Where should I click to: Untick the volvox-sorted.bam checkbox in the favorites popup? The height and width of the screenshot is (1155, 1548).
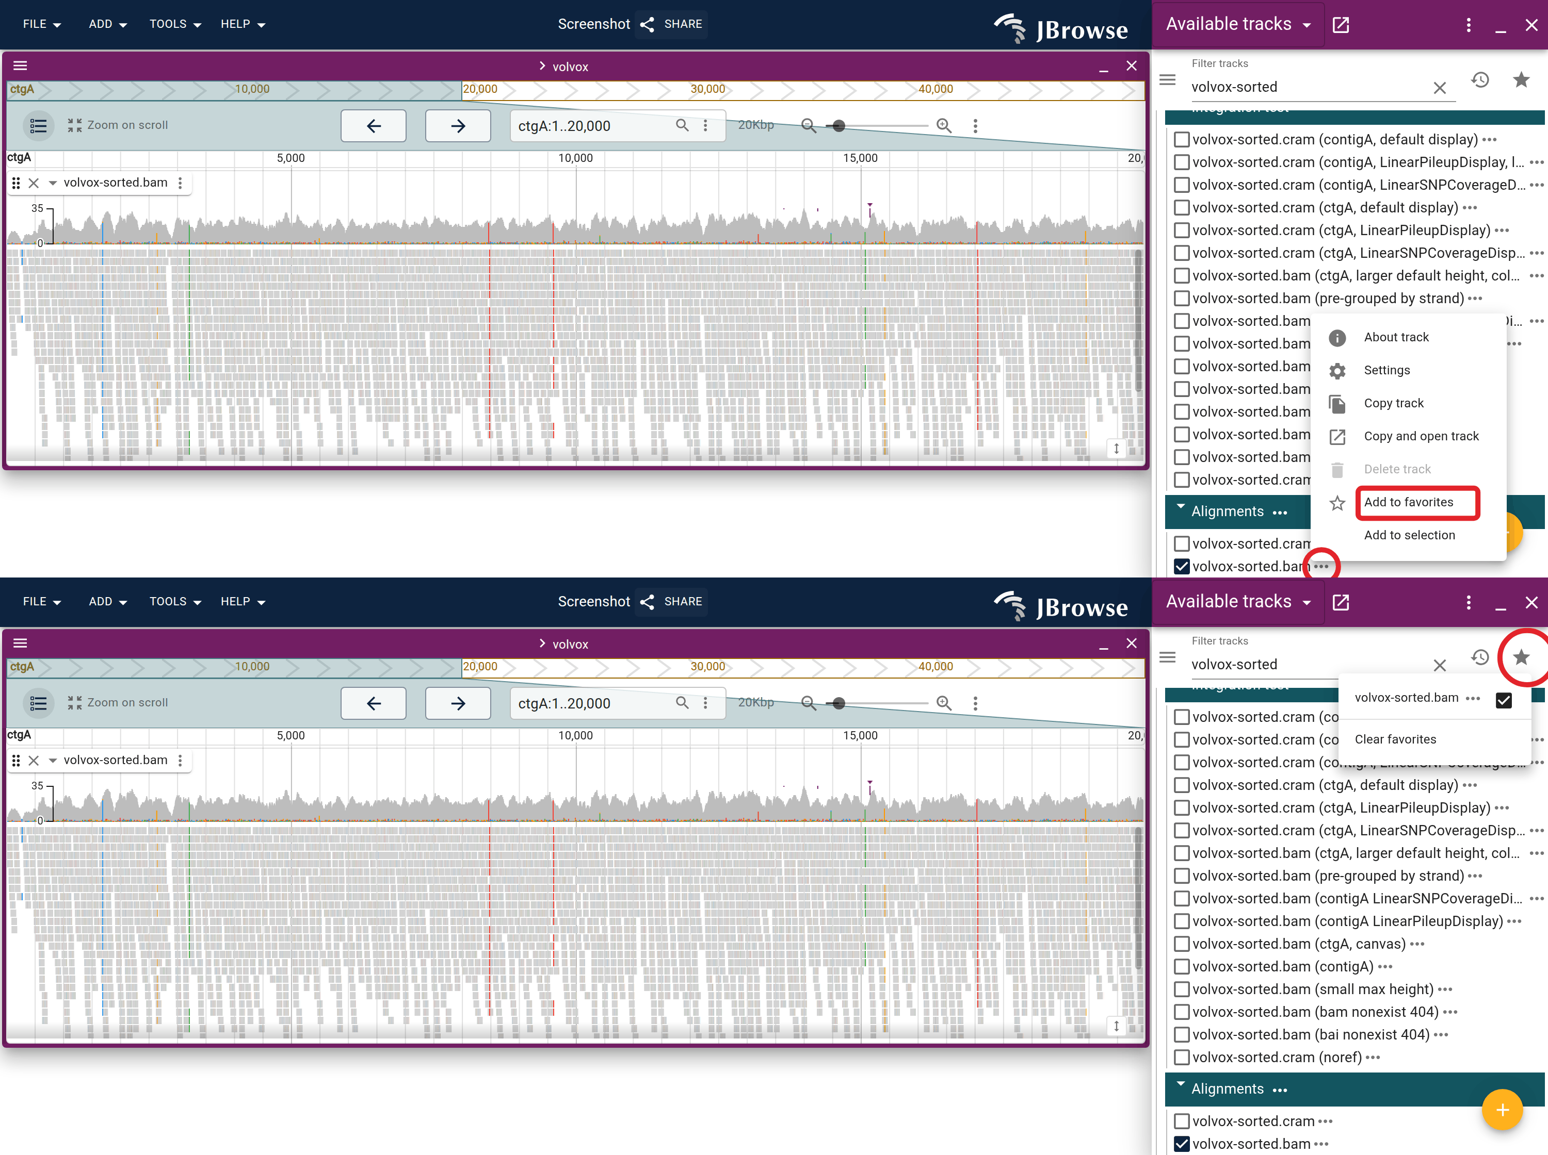pyautogui.click(x=1504, y=700)
